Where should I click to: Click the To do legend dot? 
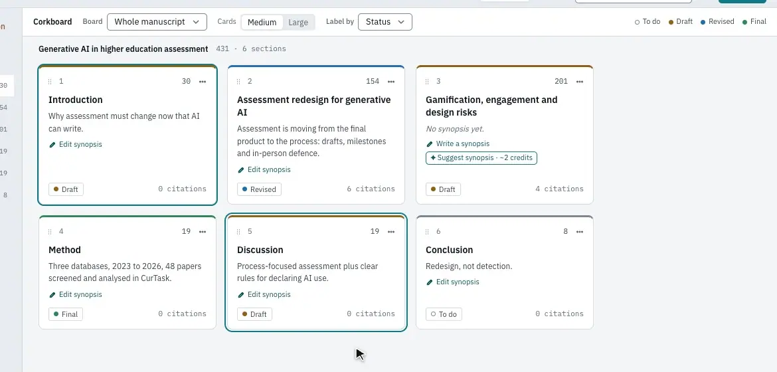(x=638, y=22)
